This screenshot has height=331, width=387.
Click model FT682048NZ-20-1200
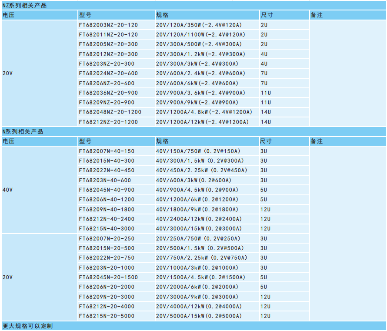click(110, 112)
